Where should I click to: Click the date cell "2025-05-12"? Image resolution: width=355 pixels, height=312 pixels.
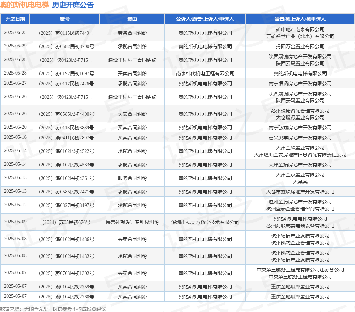click(x=15, y=205)
